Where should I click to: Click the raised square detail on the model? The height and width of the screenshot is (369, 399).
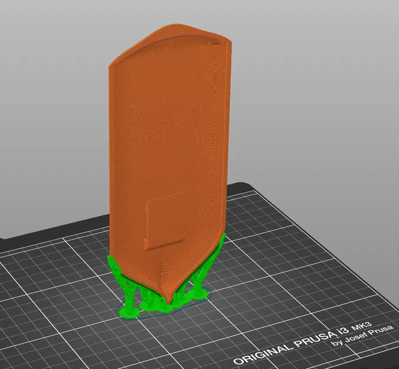[x=166, y=221]
